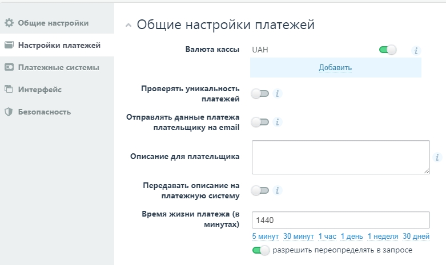
Task: Click the gear icon beside Общие настройки
Action: pyautogui.click(x=9, y=23)
